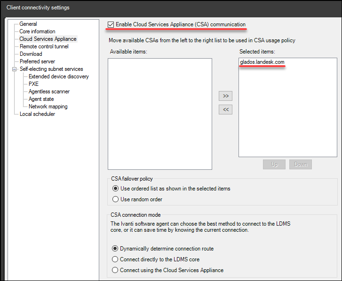Select Extended device discovery item
The height and width of the screenshot is (281, 342).
coord(58,76)
